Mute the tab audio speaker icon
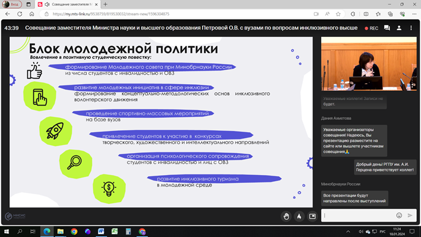Screen dimensions: 421x237 (x=47, y=4)
